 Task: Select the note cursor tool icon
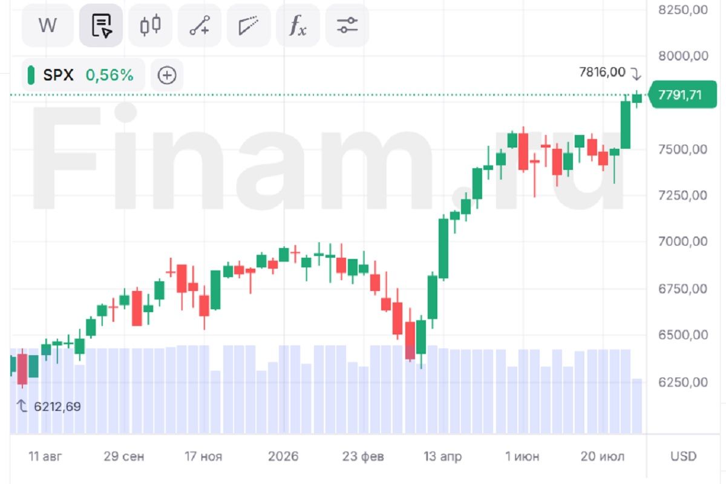[101, 25]
